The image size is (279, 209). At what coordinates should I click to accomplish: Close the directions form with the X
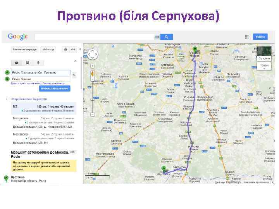76,61
